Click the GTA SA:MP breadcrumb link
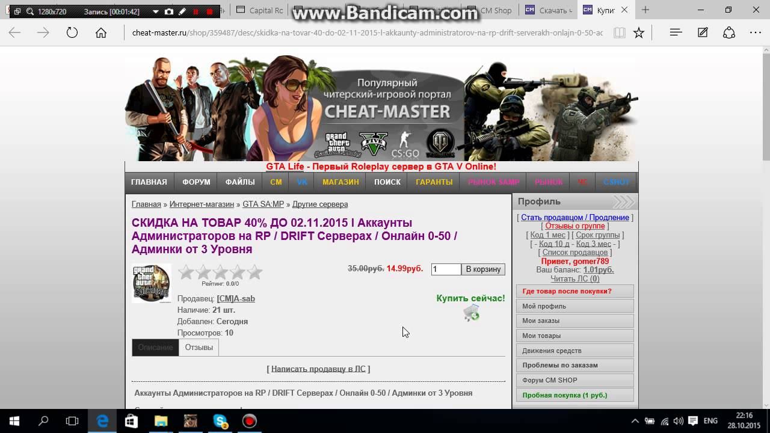Screen dimensions: 770x433 coord(263,204)
